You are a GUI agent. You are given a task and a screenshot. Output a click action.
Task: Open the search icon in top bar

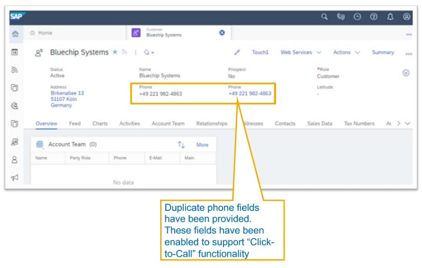click(324, 17)
